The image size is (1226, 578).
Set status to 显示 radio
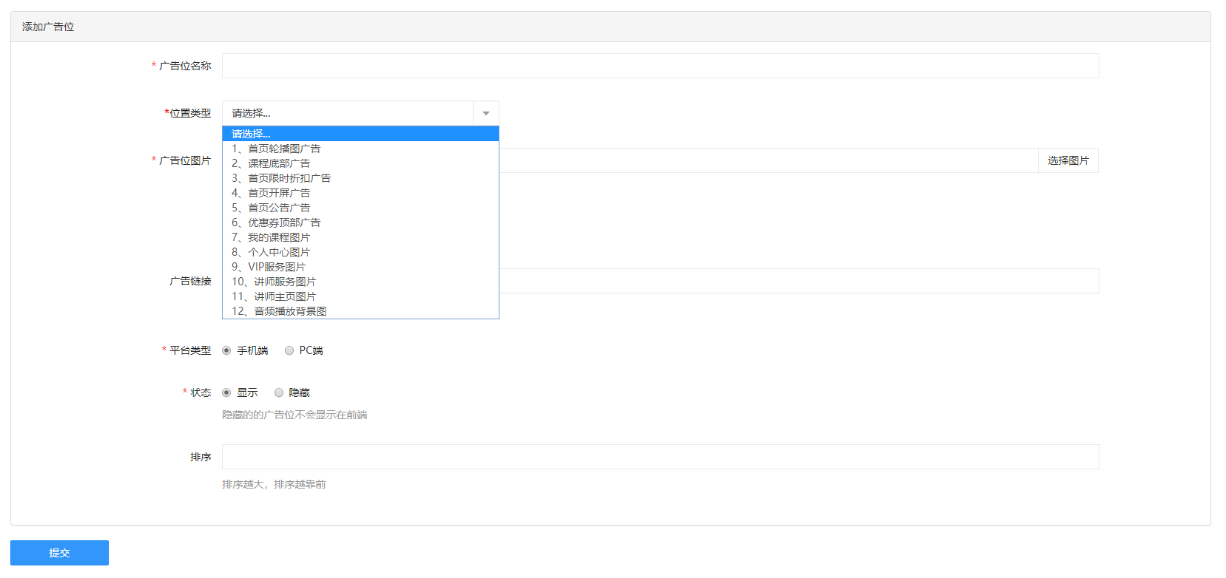[x=226, y=392]
